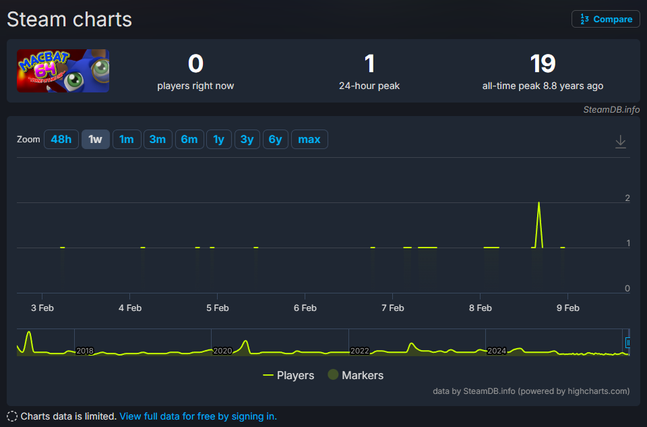Switch zoom to 1m
This screenshot has height=427, width=647.
pos(127,139)
